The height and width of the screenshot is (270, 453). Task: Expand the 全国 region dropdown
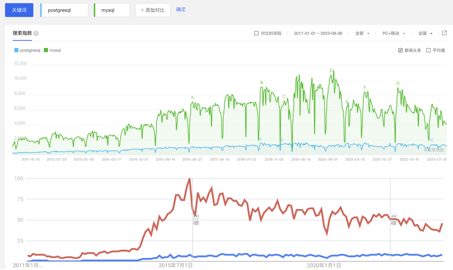click(425, 33)
